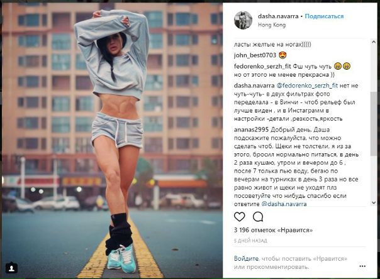Click comments scrollbar down arrow

(374, 203)
